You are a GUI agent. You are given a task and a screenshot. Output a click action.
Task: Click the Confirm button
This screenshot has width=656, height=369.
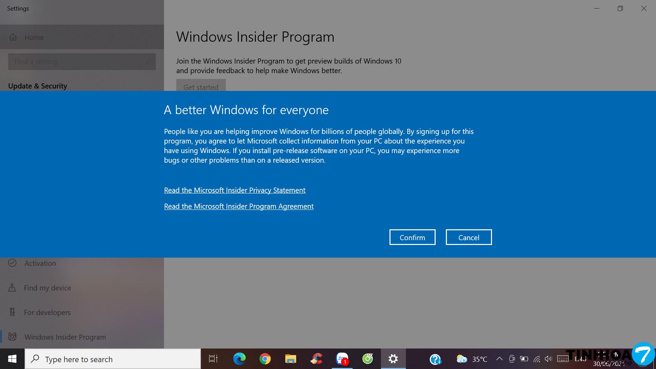pyautogui.click(x=412, y=237)
